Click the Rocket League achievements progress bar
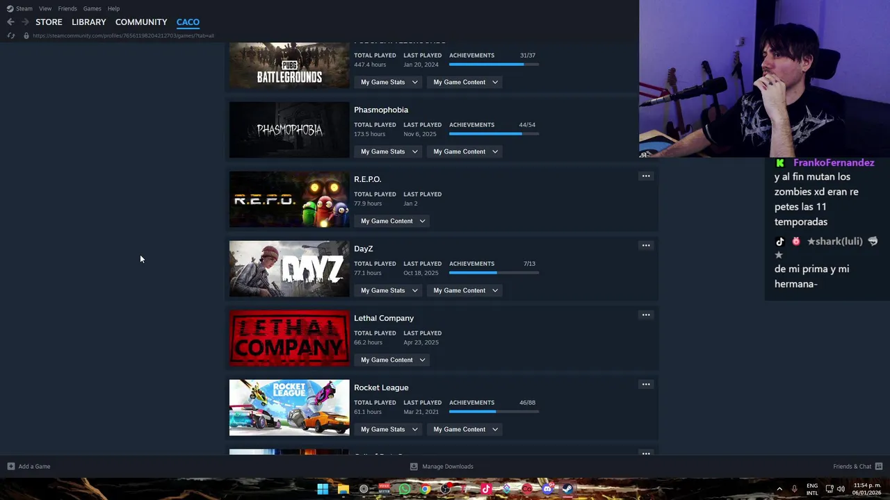Viewport: 890px width, 500px height. (494, 412)
